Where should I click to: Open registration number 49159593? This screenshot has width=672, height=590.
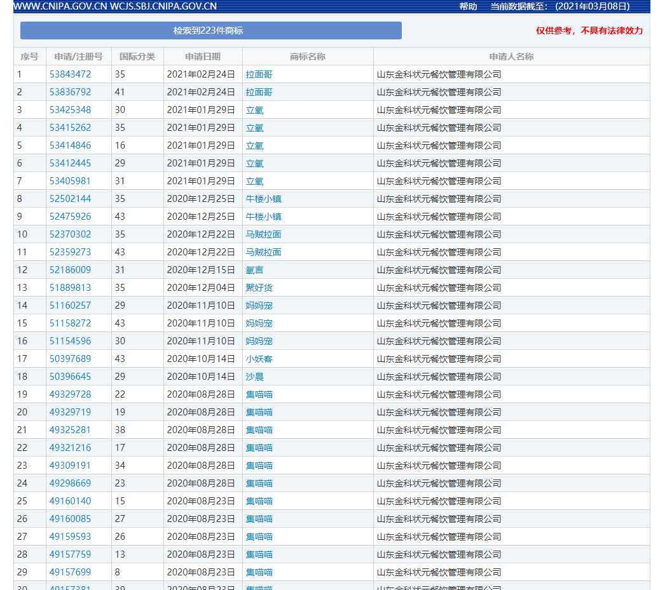(71, 537)
